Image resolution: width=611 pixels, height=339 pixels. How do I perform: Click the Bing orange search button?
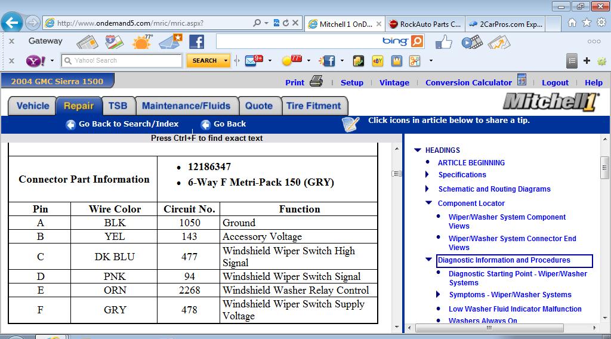417,41
